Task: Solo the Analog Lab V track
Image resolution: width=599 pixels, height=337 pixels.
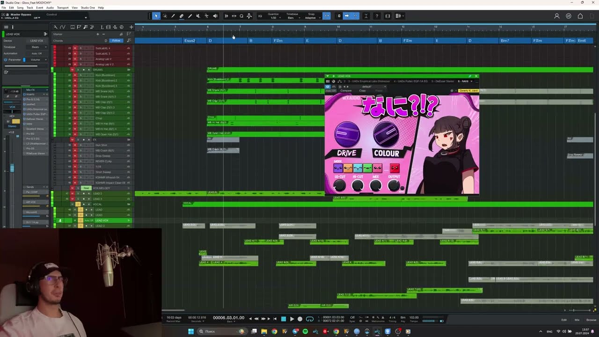Action: (80, 59)
